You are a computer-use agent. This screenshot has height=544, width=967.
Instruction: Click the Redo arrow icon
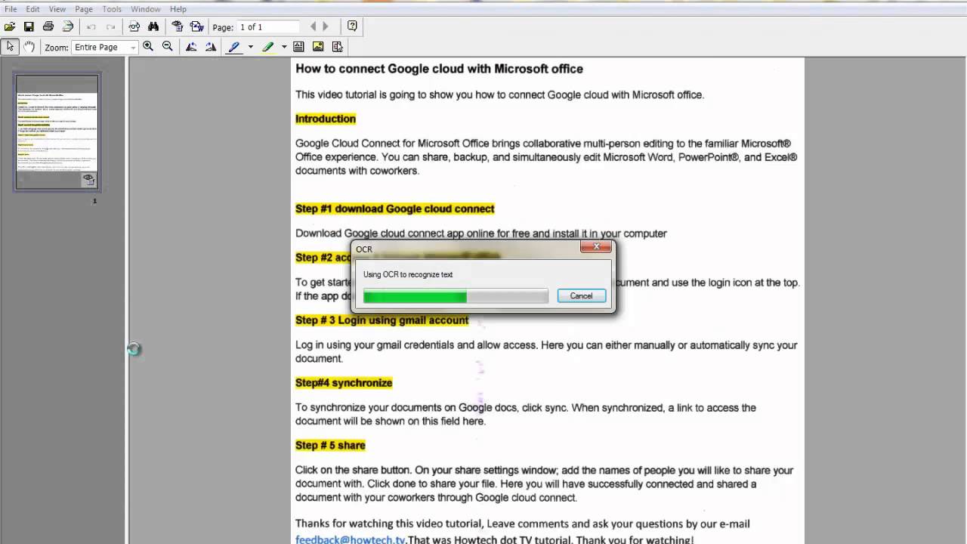pos(110,26)
